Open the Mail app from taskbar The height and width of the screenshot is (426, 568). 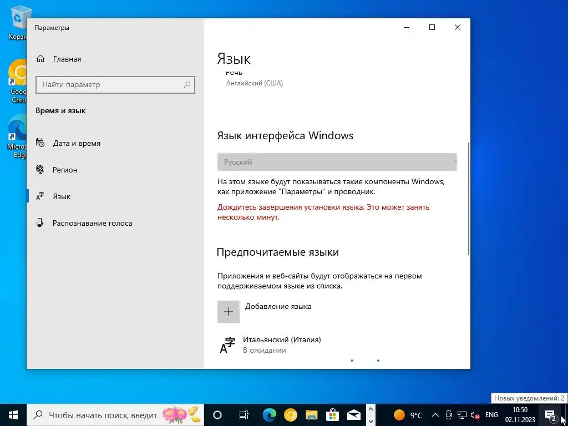(x=353, y=415)
